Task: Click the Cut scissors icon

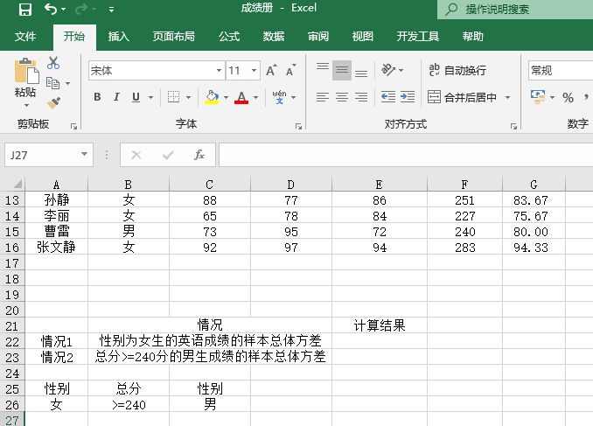Action: click(x=53, y=63)
